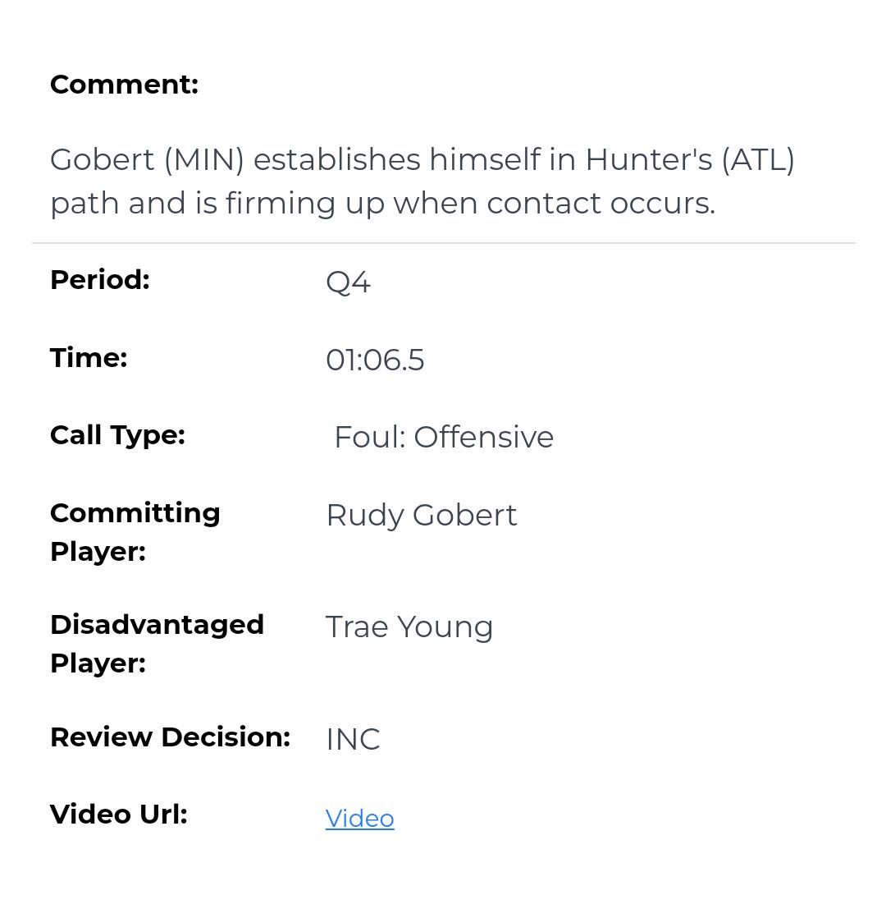Click the Period label
Image resolution: width=886 pixels, height=918 pixels.
(100, 280)
